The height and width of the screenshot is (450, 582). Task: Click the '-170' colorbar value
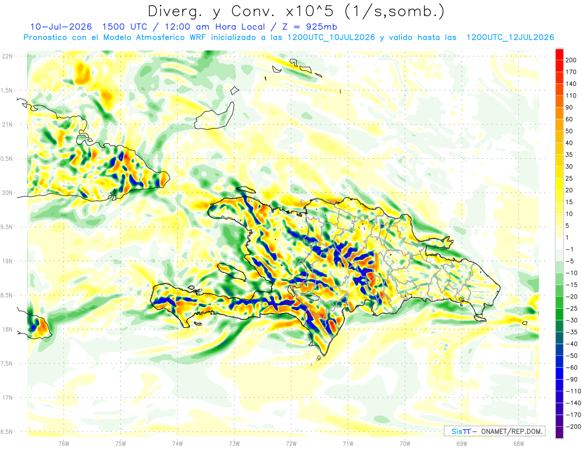coord(573,415)
